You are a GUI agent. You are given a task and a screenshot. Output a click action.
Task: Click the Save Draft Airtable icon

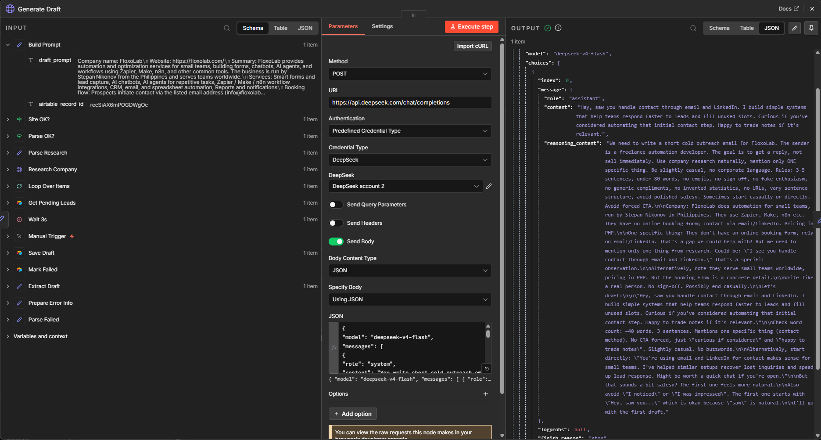19,253
